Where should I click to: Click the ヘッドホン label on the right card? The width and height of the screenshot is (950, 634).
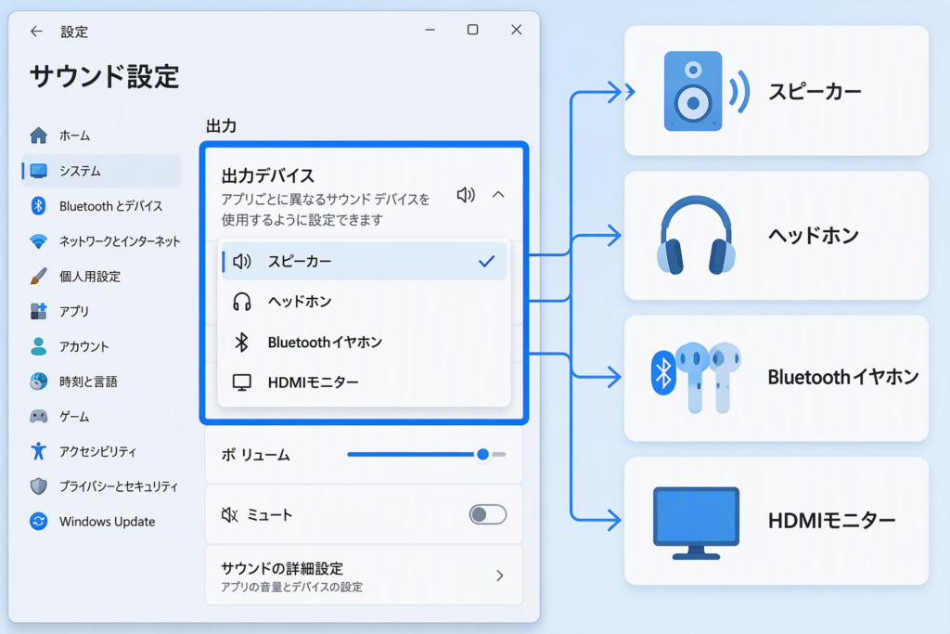coord(814,235)
